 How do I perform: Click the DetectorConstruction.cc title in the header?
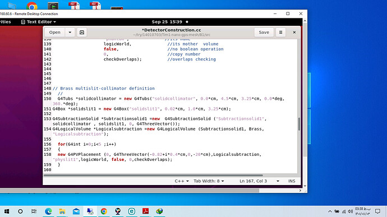172,30
